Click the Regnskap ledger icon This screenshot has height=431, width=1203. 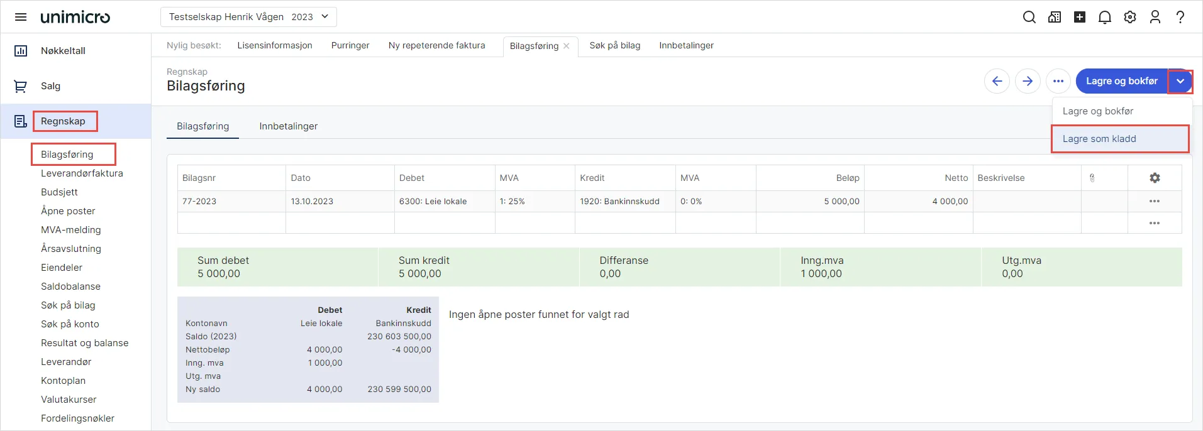(21, 121)
